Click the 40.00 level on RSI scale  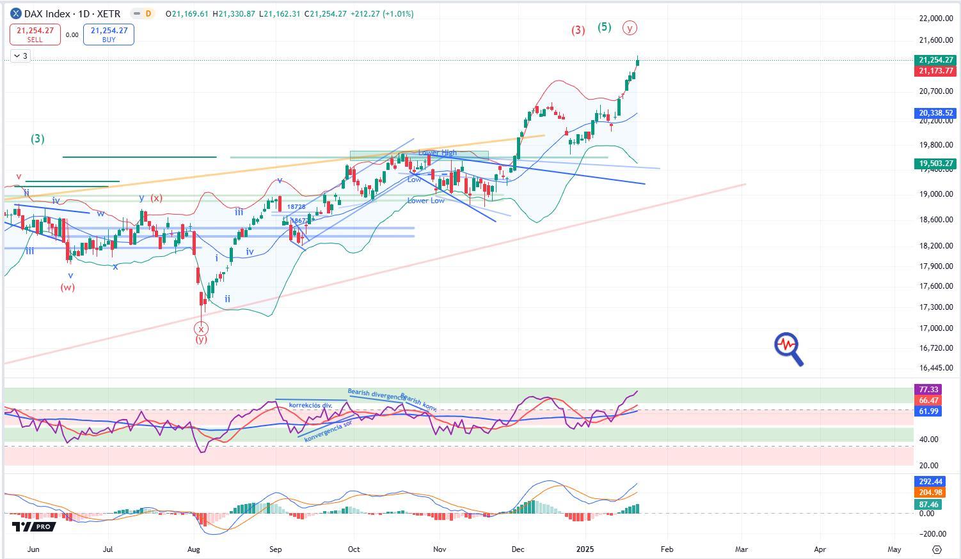click(x=929, y=440)
